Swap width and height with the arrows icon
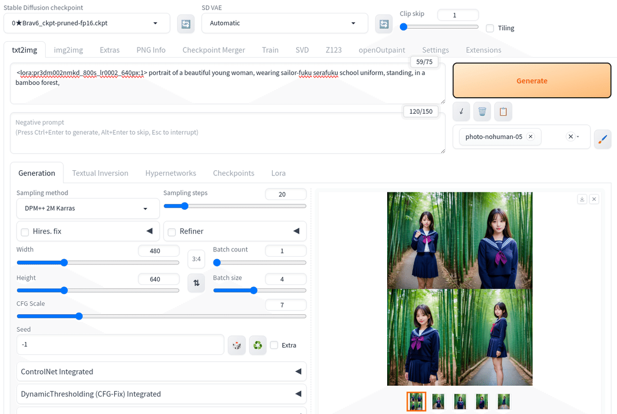The width and height of the screenshot is (617, 414). 196,283
